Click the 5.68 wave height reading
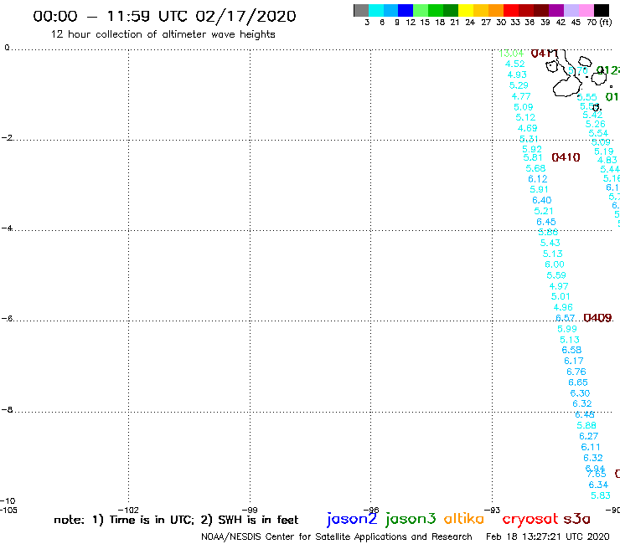Screen dimensions: 620x544 coord(535,168)
